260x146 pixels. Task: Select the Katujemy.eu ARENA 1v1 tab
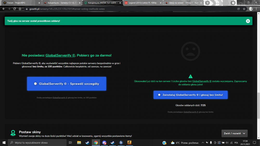click(102, 3)
